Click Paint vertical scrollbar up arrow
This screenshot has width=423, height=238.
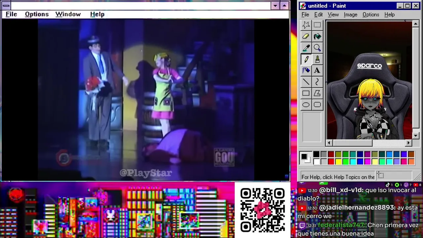click(x=416, y=24)
